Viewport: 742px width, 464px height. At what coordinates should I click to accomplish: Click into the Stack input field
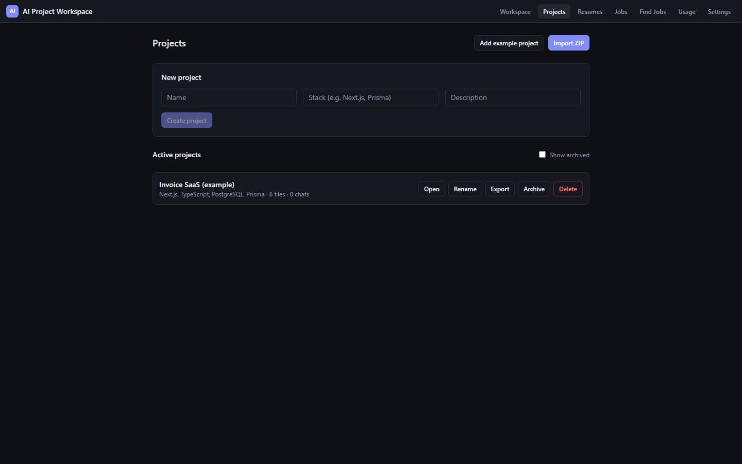[371, 97]
